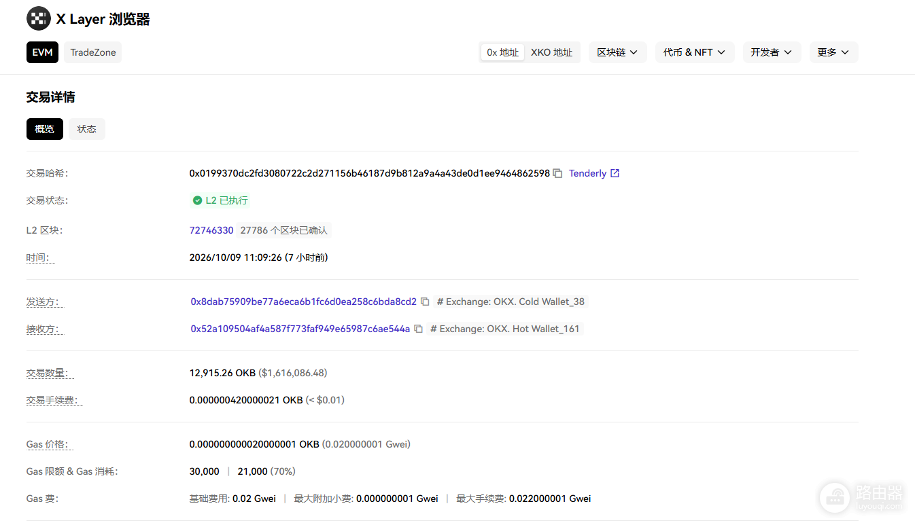Switch to 0x 地址 format

pos(503,52)
